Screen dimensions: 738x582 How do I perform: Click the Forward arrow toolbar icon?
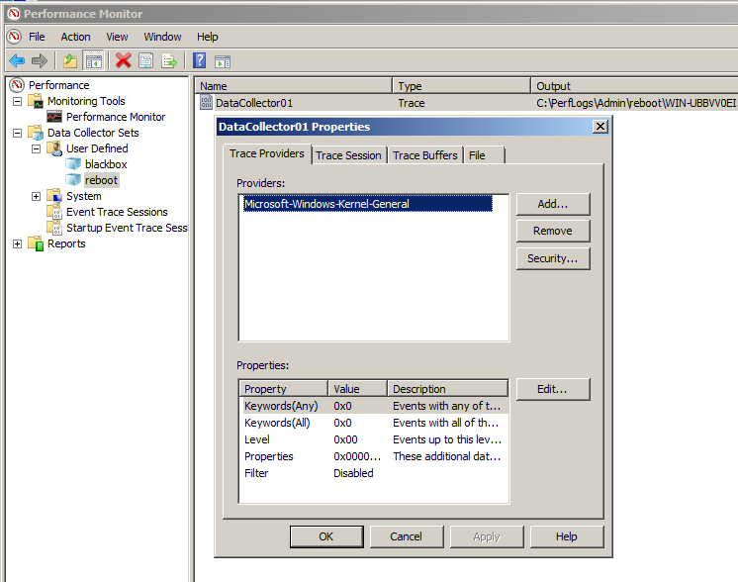coord(40,60)
